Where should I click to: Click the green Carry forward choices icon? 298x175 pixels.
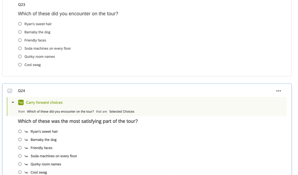pyautogui.click(x=21, y=103)
